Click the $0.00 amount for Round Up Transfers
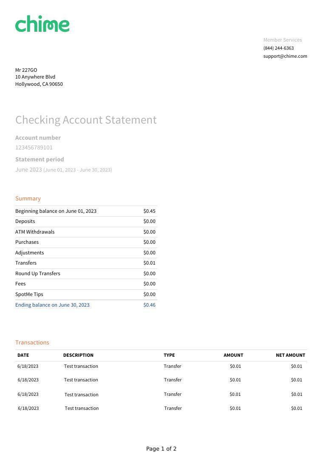Screen dimensions: 323x457 pyautogui.click(x=149, y=274)
